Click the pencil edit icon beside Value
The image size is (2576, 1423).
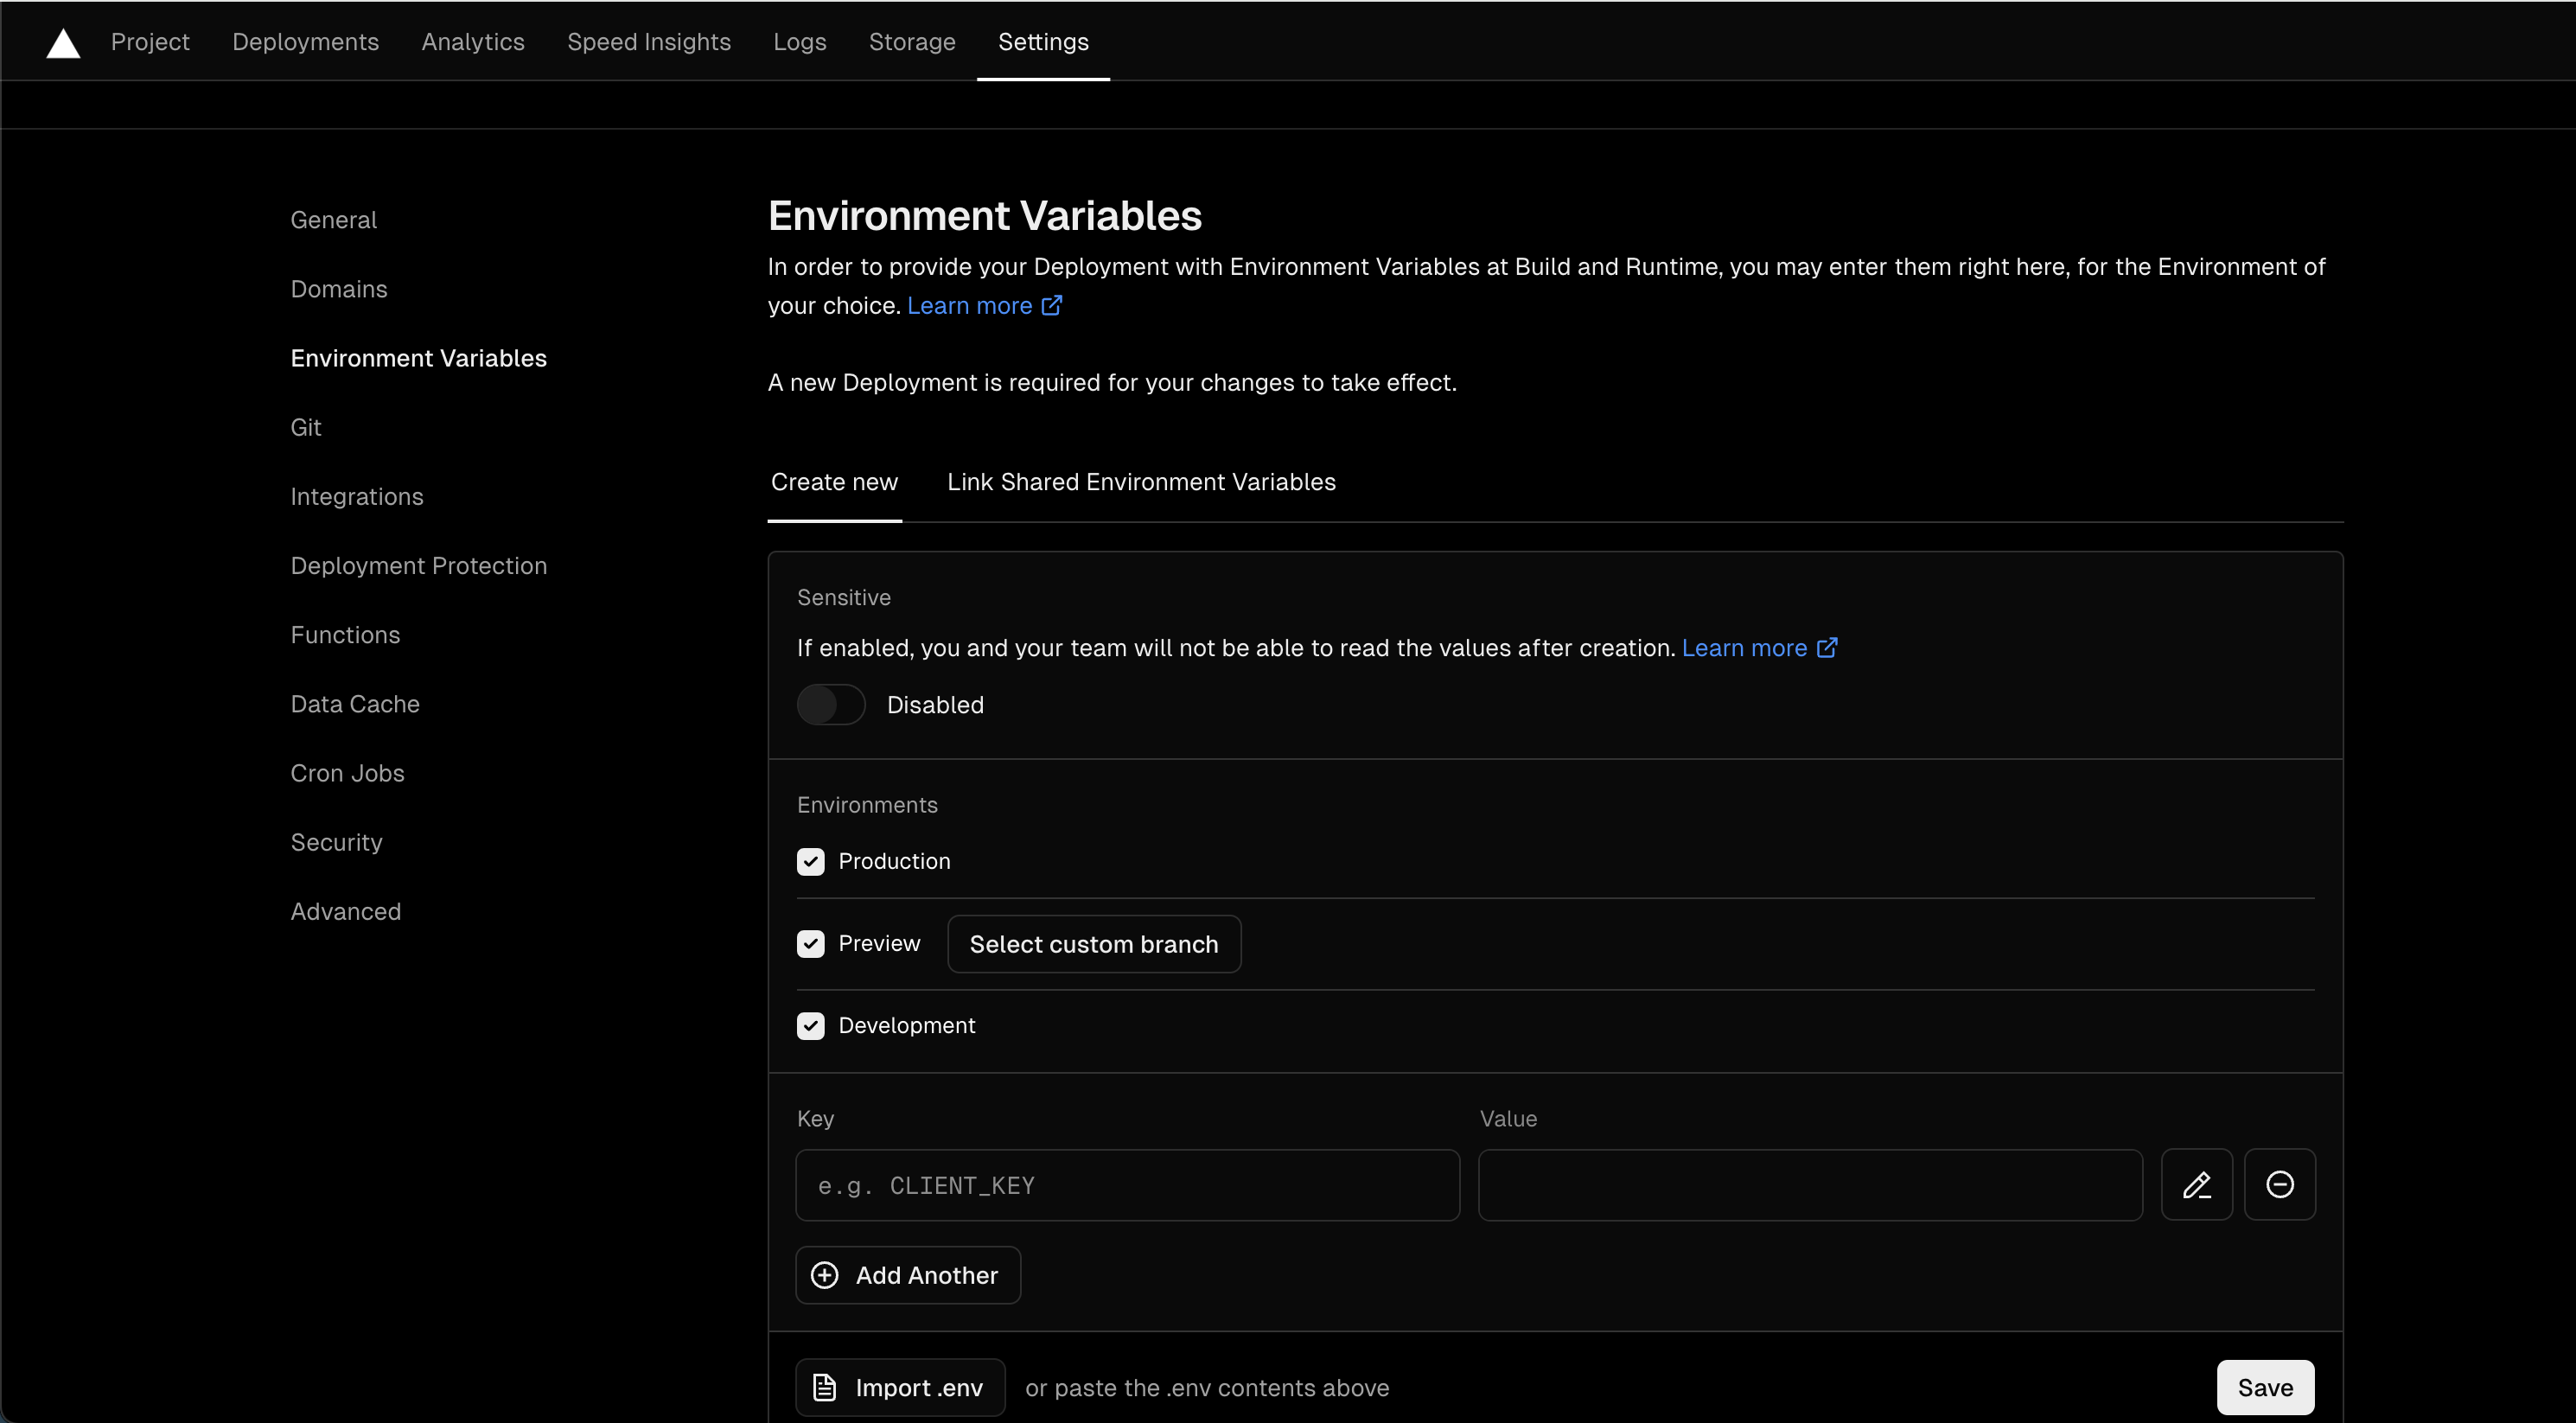coord(2196,1185)
